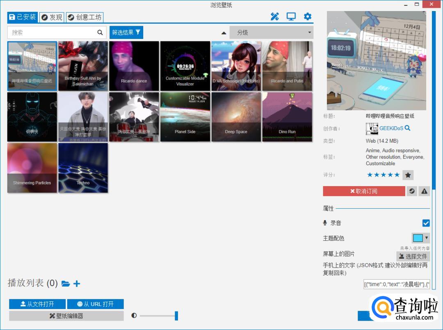Open GEEKiDoS creator link
This screenshot has height=330, width=443.
tap(391, 128)
